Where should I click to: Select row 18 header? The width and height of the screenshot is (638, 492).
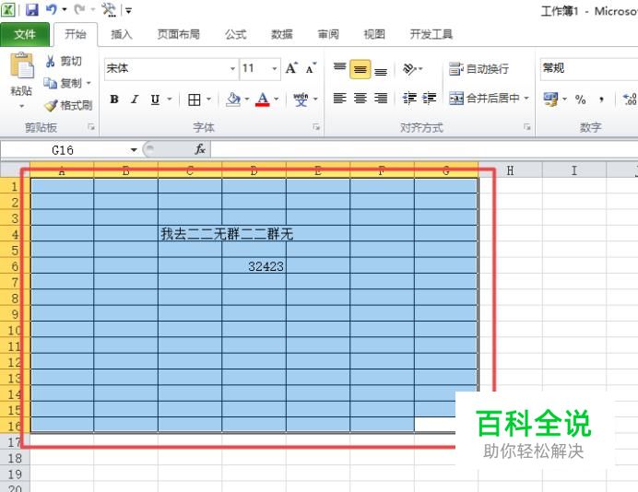tap(15, 458)
